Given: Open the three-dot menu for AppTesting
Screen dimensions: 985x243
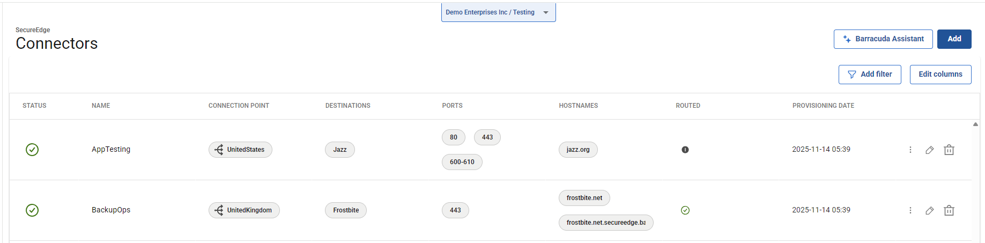Looking at the screenshot, I should click(910, 150).
